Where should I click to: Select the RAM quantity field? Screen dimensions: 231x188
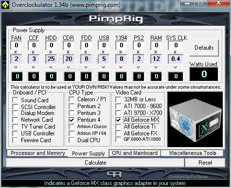(x=157, y=45)
